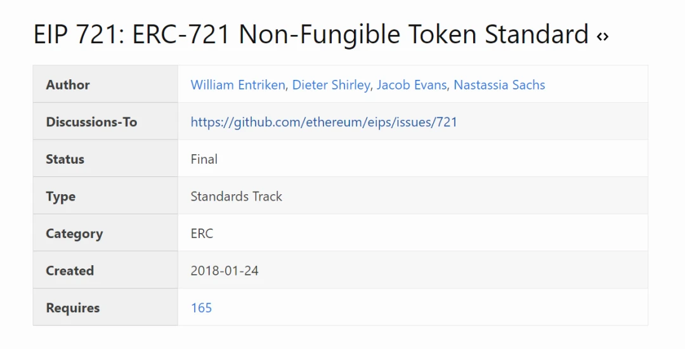This screenshot has width=685, height=349.
Task: Click the Status label cell
Action: click(105, 159)
